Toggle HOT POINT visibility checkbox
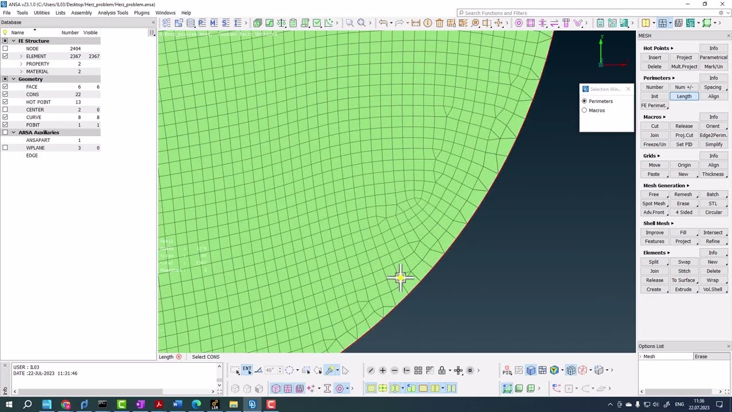 [5, 102]
